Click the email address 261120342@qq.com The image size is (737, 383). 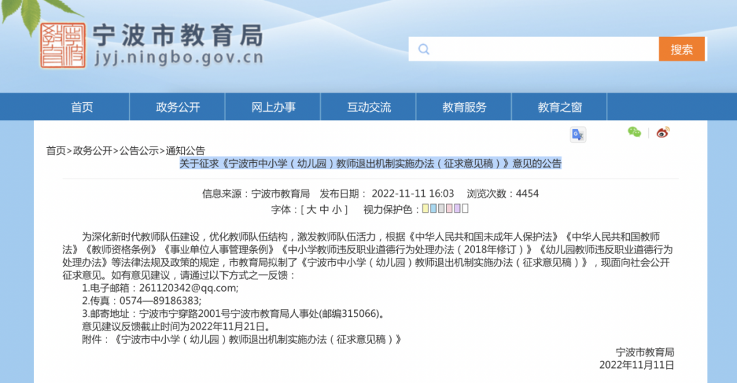pos(188,288)
